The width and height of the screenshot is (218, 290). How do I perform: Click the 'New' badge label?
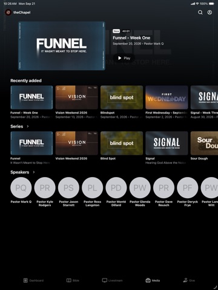[x=116, y=31]
